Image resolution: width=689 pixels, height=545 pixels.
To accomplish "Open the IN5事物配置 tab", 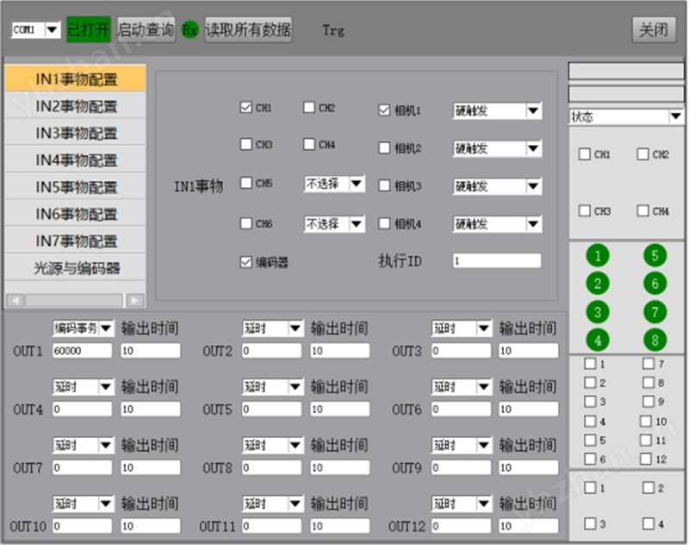I will [76, 187].
